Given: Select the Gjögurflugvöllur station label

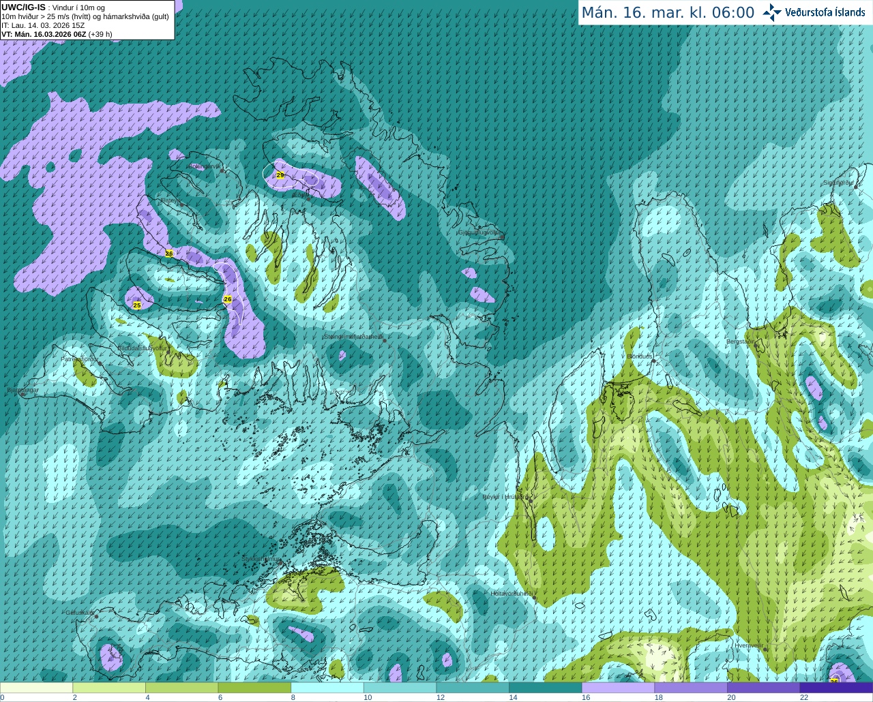Looking at the screenshot, I should pyautogui.click(x=480, y=232).
